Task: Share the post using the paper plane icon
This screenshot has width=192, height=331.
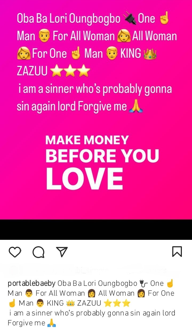Action: tap(62, 252)
